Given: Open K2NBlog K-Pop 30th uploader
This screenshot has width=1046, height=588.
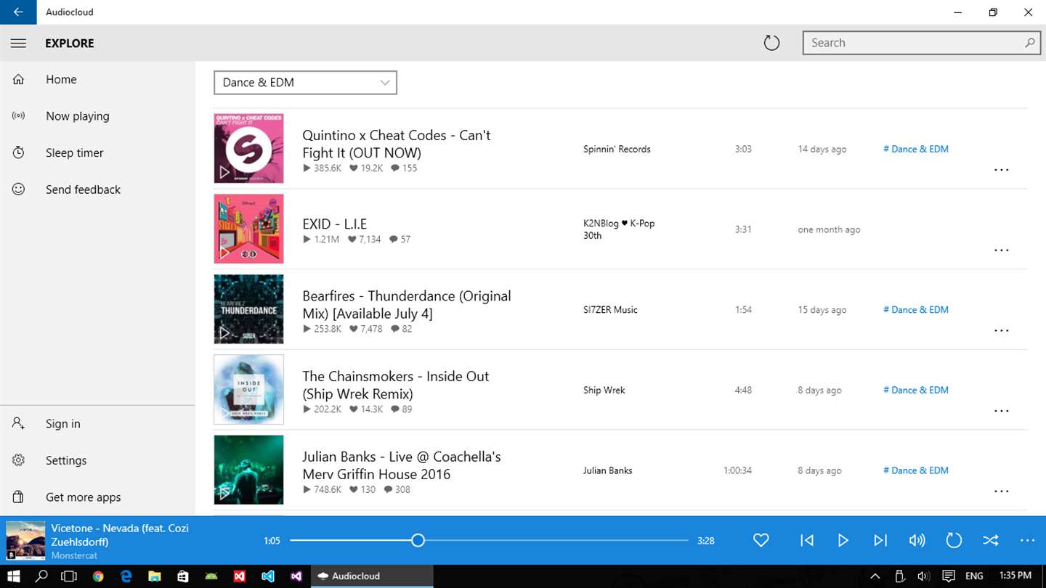Looking at the screenshot, I should pyautogui.click(x=619, y=229).
